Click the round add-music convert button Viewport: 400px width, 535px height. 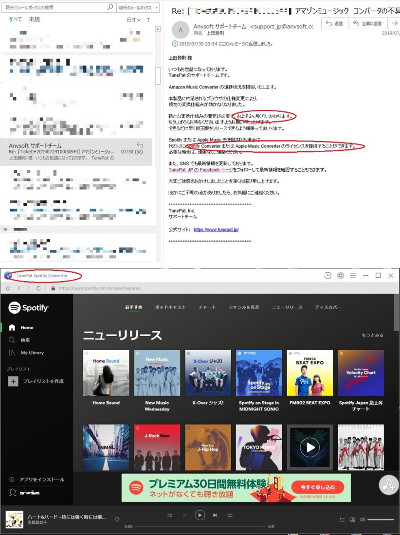388,484
